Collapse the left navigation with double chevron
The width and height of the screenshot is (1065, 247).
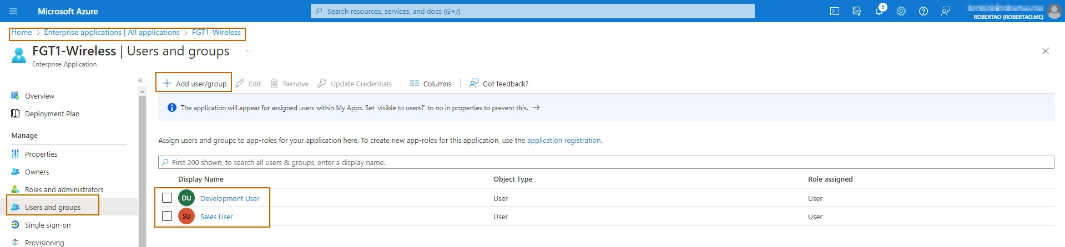pyautogui.click(x=140, y=80)
